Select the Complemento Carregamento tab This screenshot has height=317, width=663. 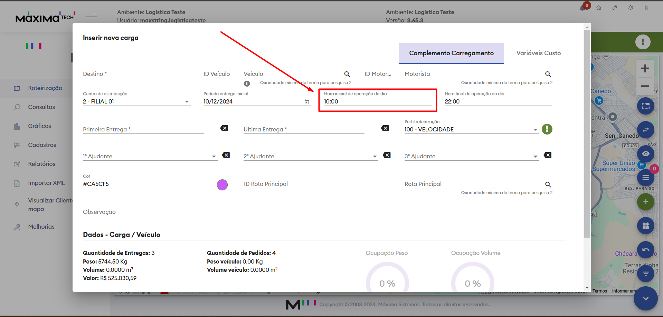coord(451,53)
